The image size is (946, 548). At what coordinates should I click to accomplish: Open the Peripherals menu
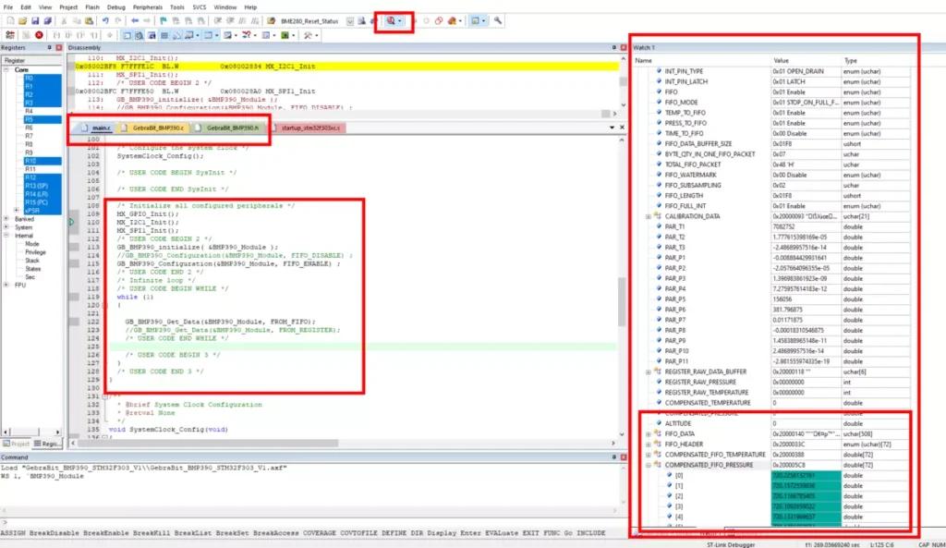point(147,7)
